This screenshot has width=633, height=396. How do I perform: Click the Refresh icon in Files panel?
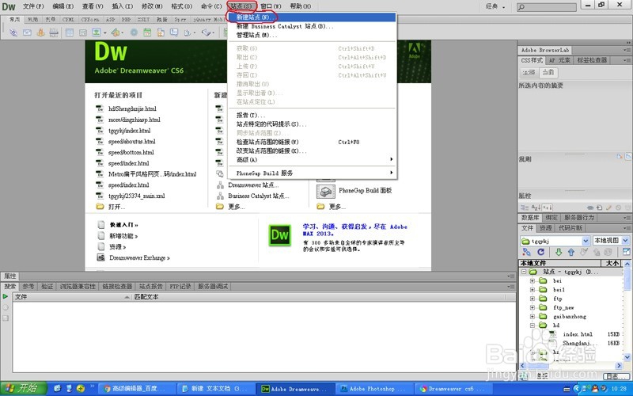tap(541, 252)
